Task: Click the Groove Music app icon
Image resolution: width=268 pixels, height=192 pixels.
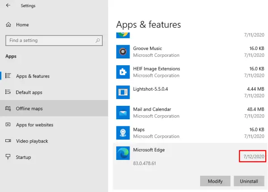Action: (123, 52)
